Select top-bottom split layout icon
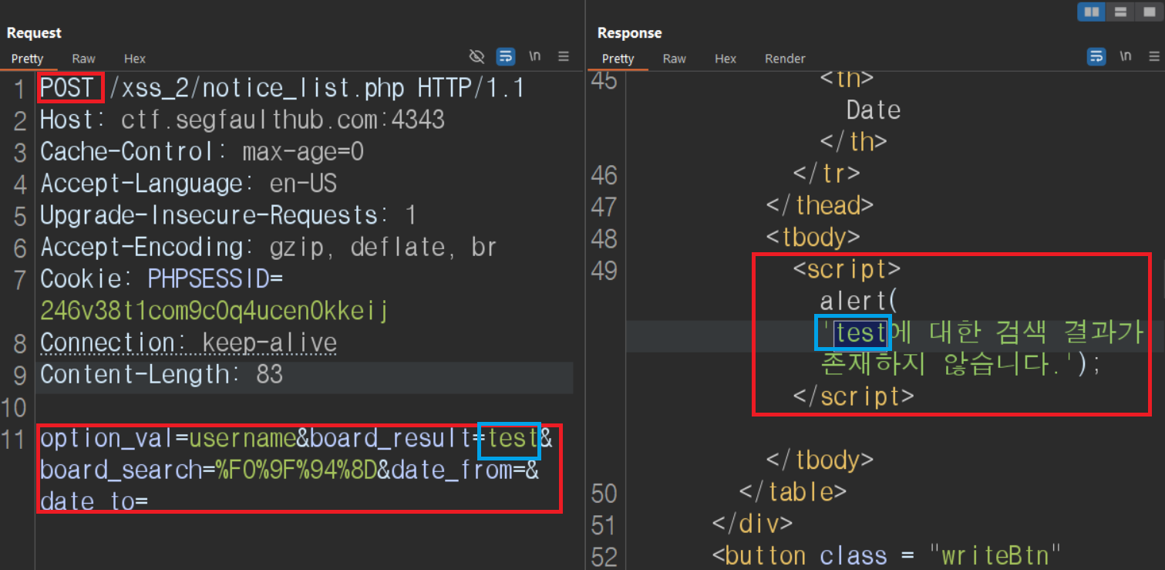Image resolution: width=1165 pixels, height=570 pixels. pyautogui.click(x=1121, y=12)
